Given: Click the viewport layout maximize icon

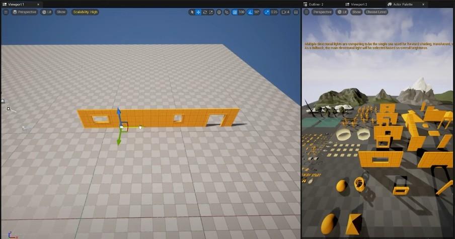Looking at the screenshot, I should [x=295, y=12].
